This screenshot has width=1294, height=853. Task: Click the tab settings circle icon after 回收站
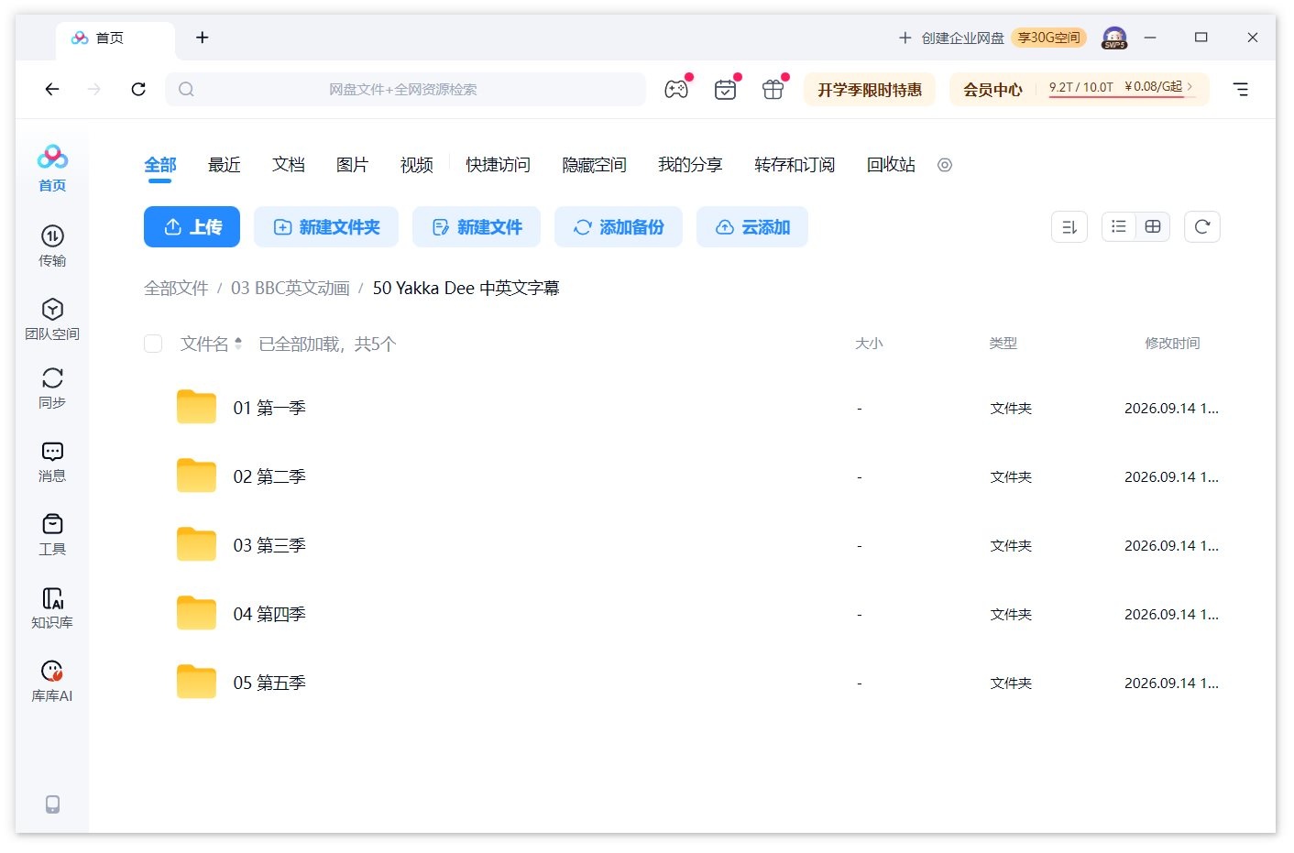[945, 165]
